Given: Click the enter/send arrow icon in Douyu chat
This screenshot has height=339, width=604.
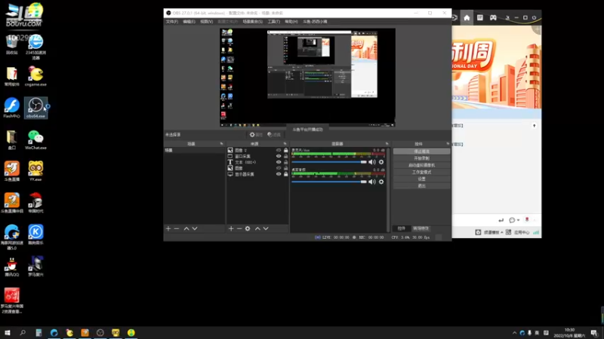Looking at the screenshot, I should (x=501, y=220).
